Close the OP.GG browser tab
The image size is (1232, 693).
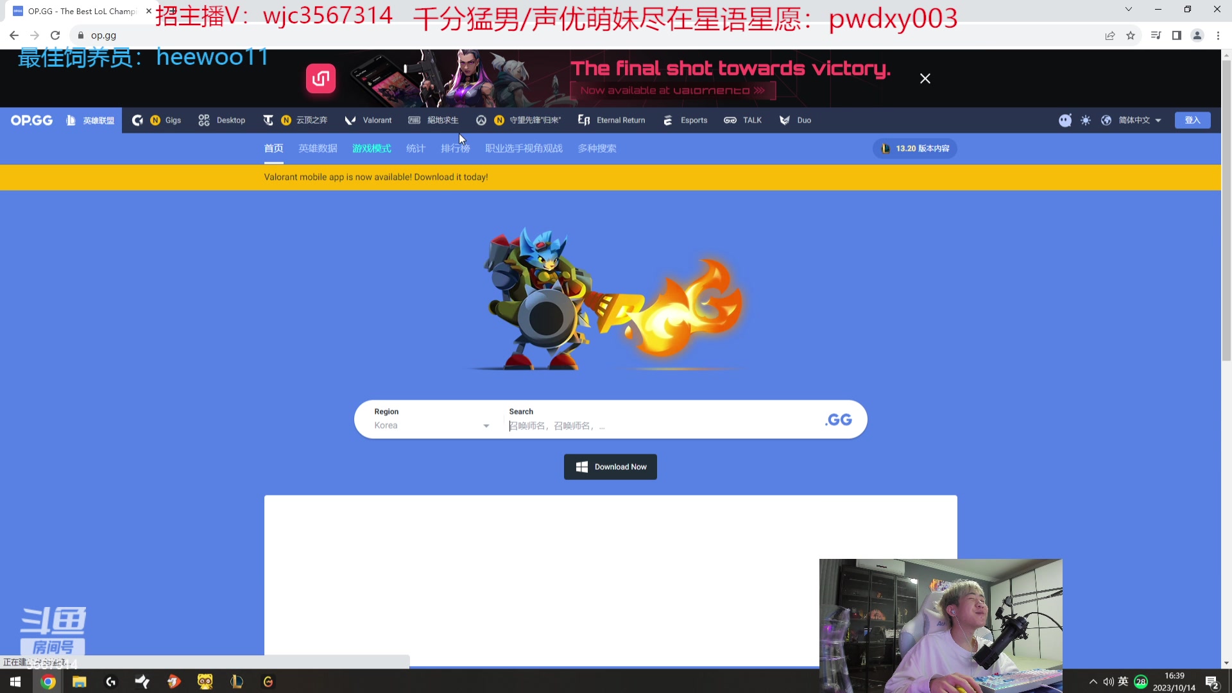coord(149,11)
